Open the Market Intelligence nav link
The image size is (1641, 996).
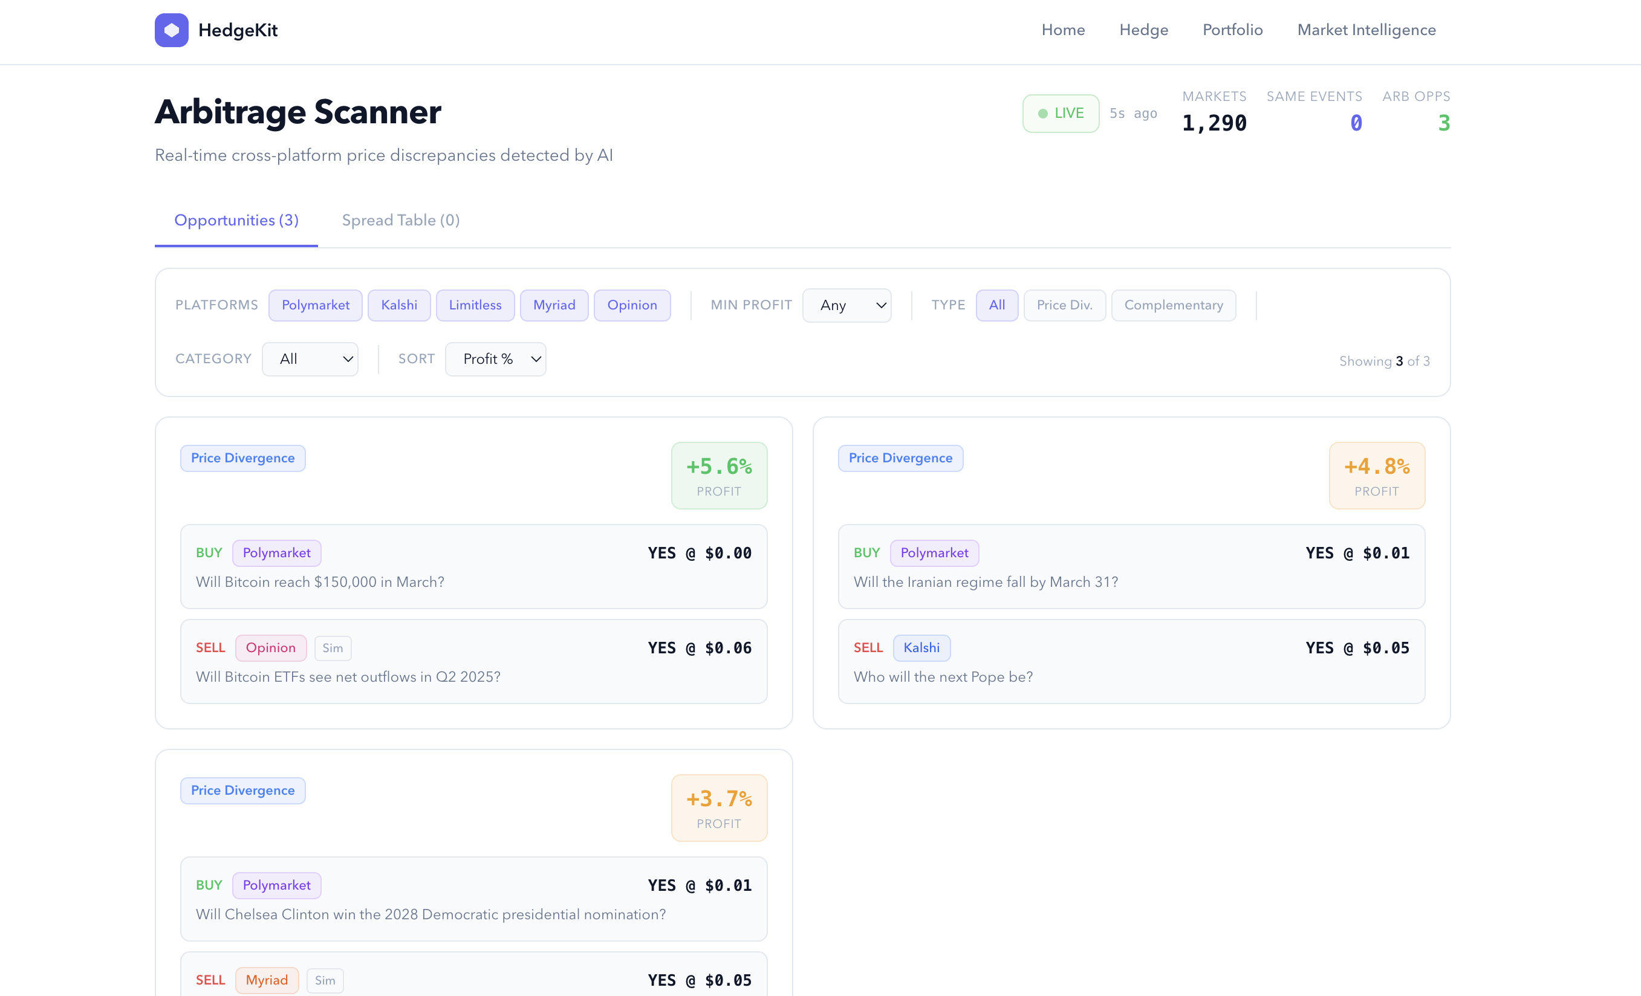click(1366, 30)
